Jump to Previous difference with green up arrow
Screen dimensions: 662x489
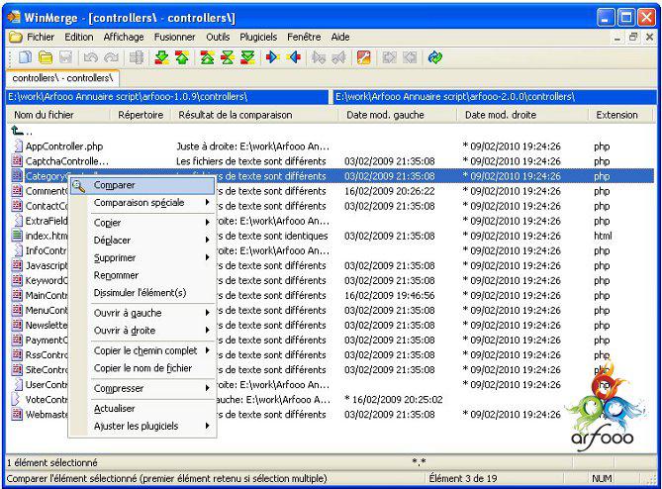coord(182,57)
